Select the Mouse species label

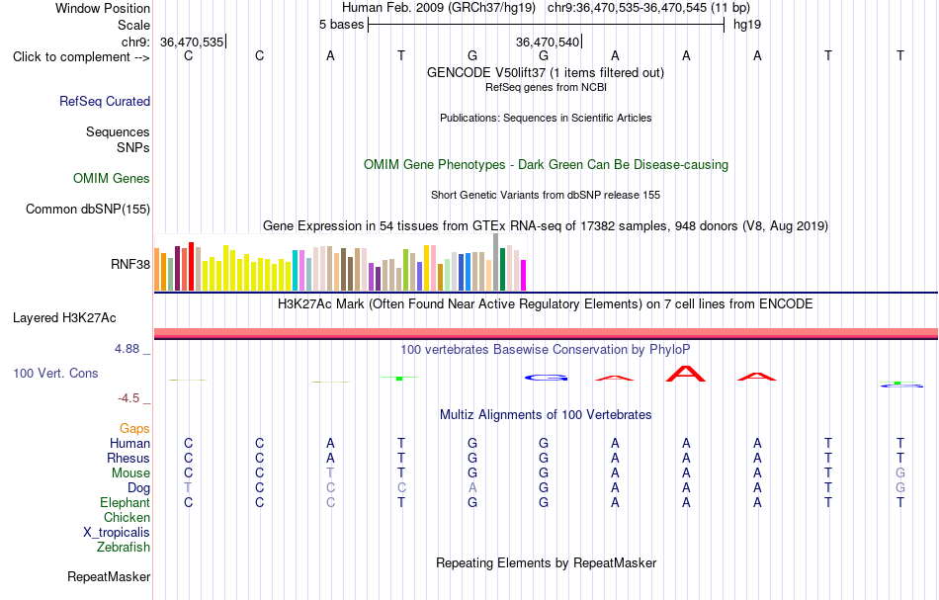tap(130, 473)
